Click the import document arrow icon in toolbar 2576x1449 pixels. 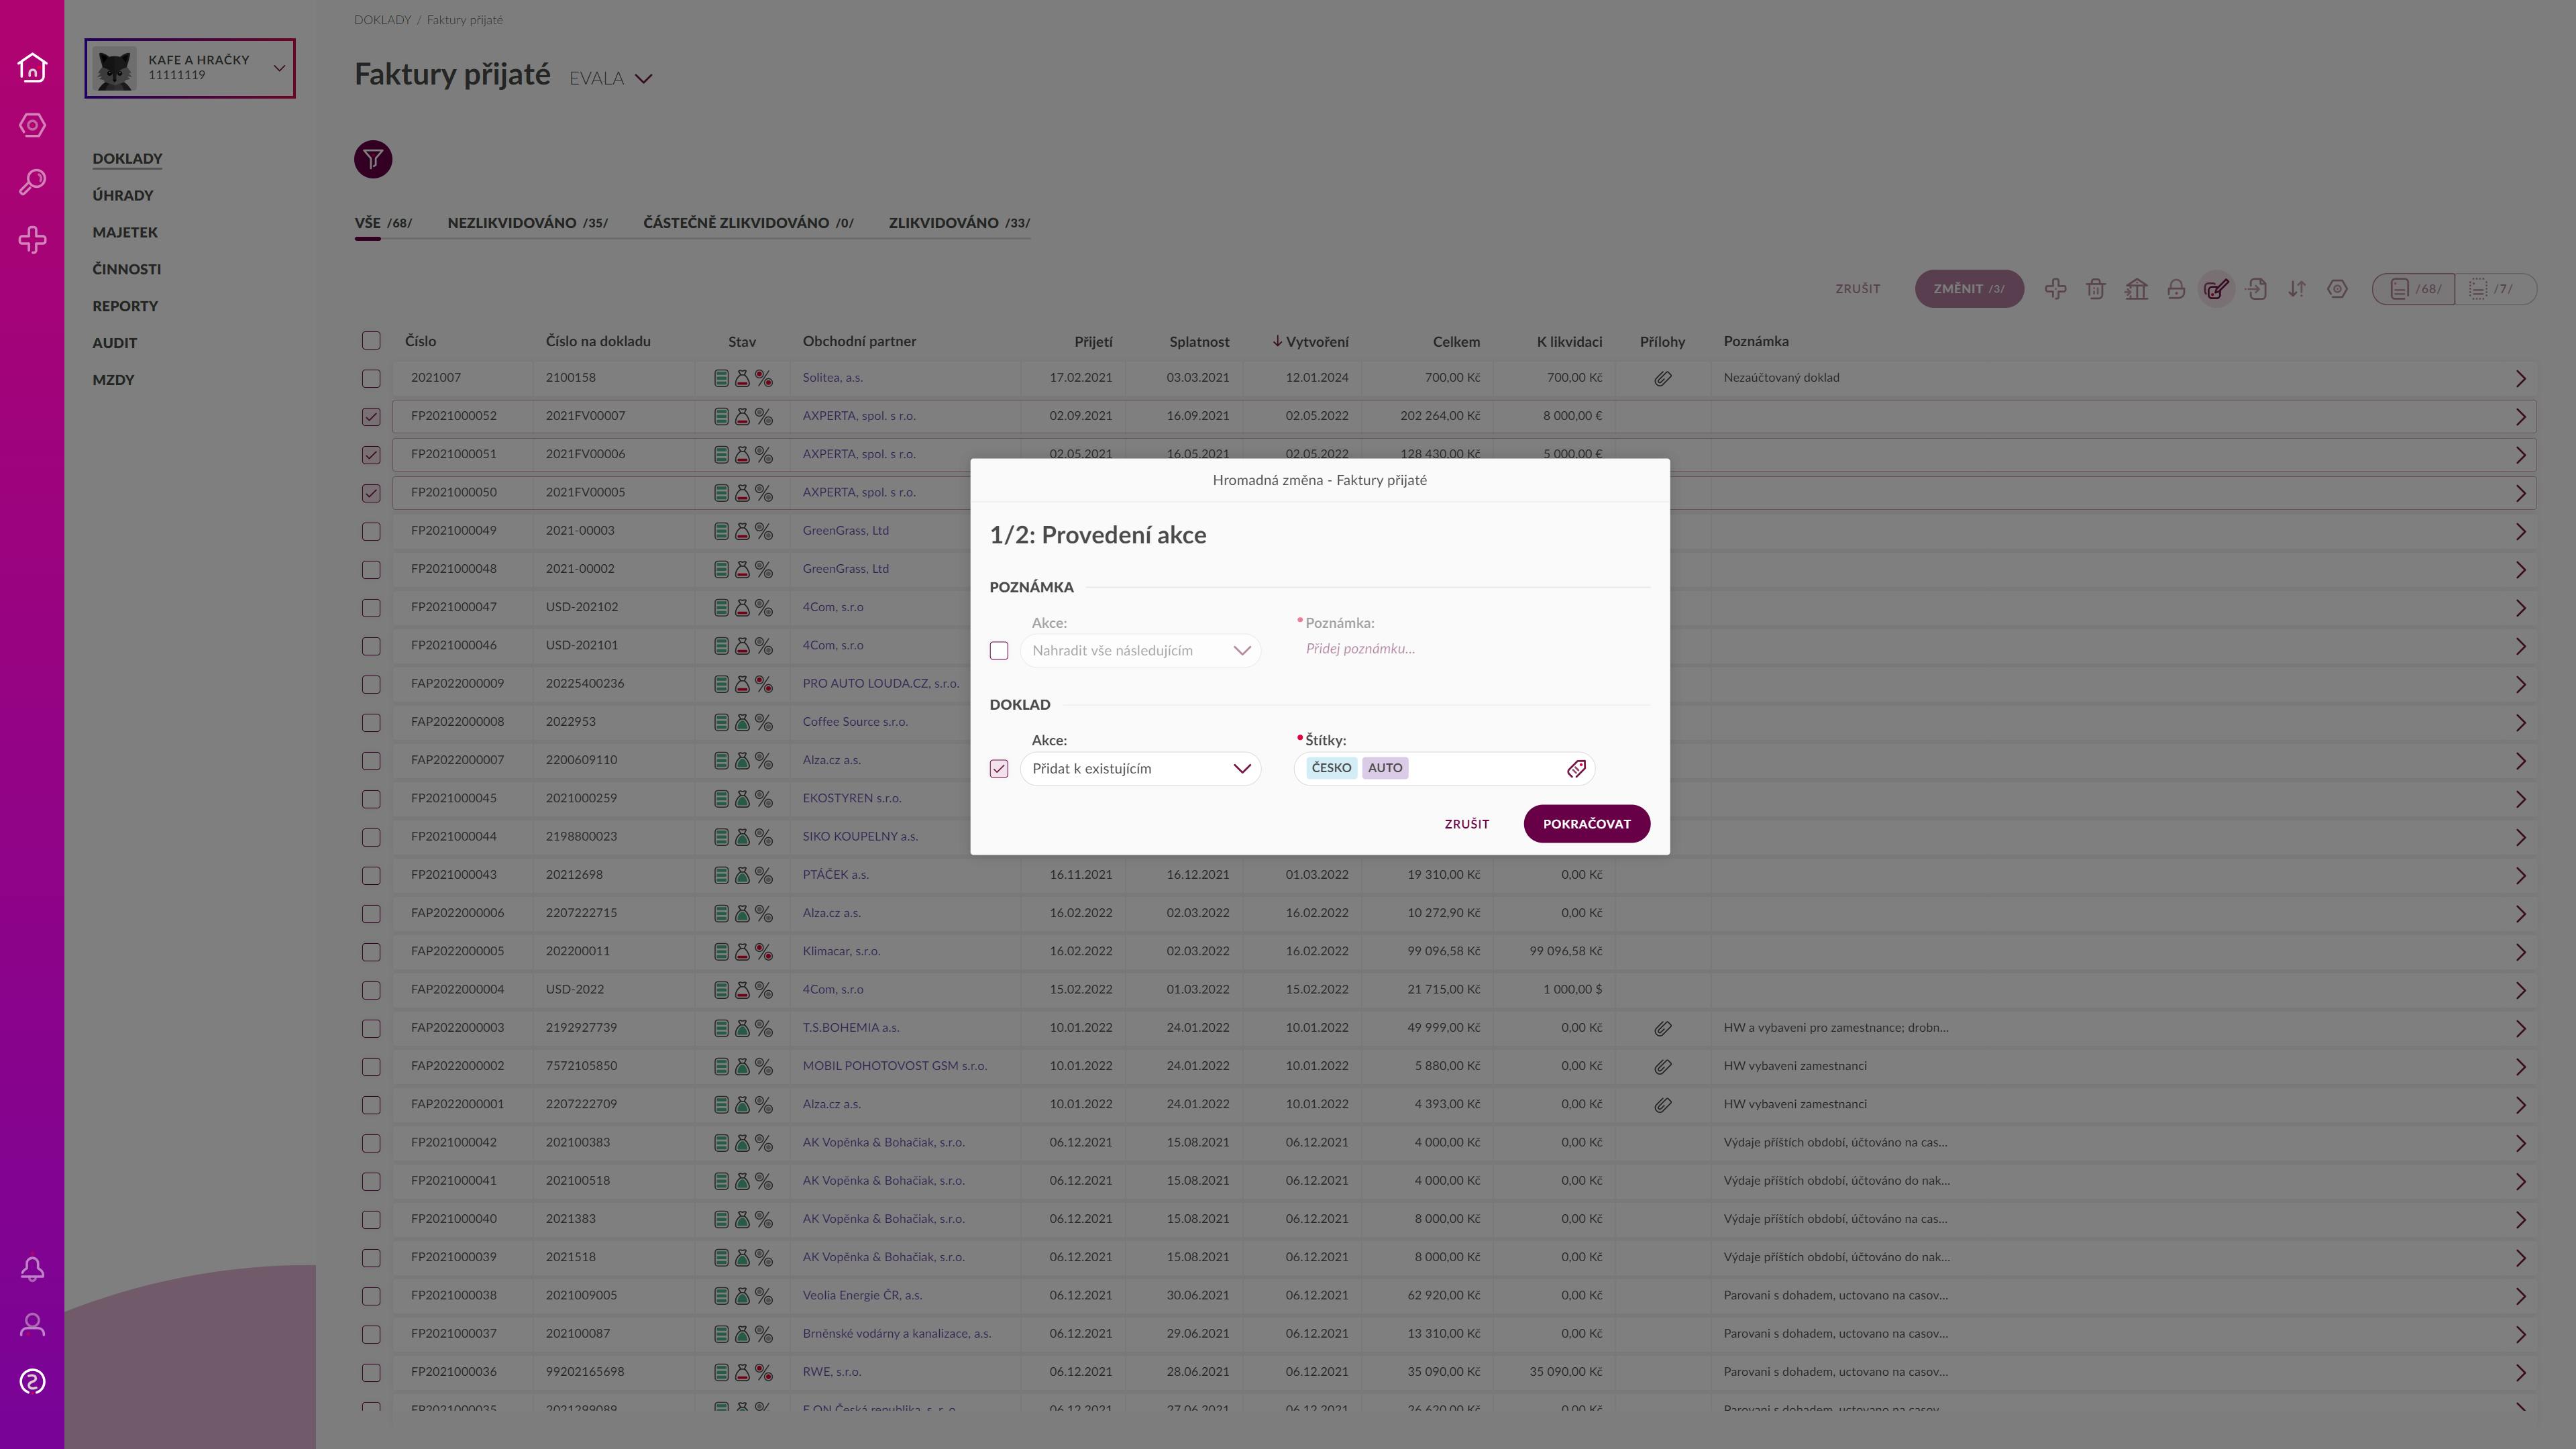click(x=2257, y=289)
